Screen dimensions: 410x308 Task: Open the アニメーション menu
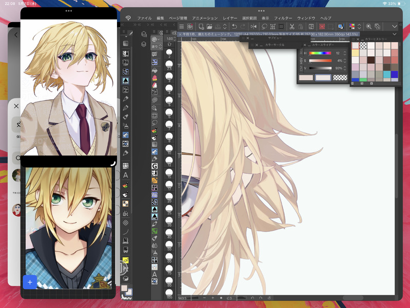point(205,18)
